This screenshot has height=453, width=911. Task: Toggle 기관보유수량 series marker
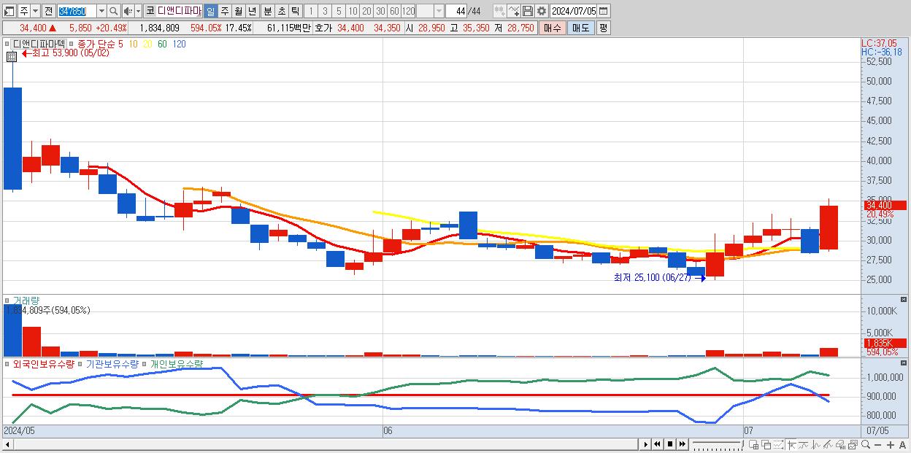[81, 363]
